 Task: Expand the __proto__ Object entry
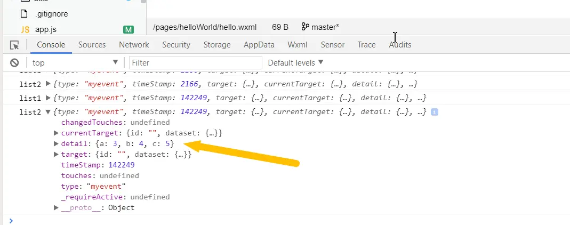click(56, 207)
